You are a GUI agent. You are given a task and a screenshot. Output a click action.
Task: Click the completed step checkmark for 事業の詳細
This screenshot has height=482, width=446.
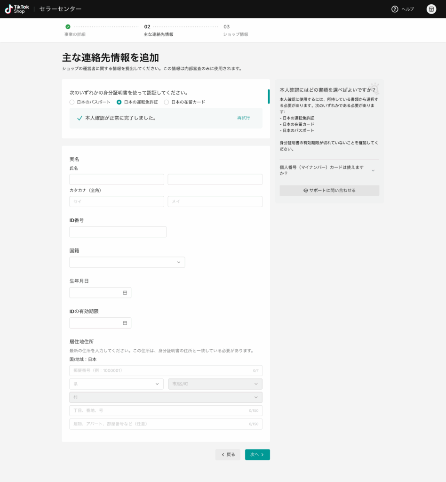click(68, 27)
